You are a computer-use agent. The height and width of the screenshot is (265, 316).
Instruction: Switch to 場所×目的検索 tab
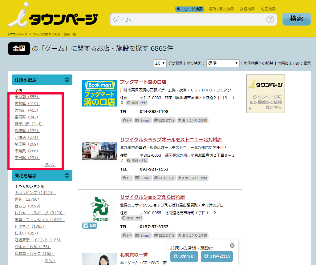(x=221, y=9)
